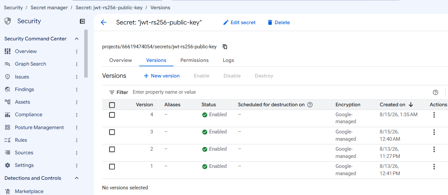Select the Versions tab
The width and height of the screenshot is (448, 195).
pos(156,60)
